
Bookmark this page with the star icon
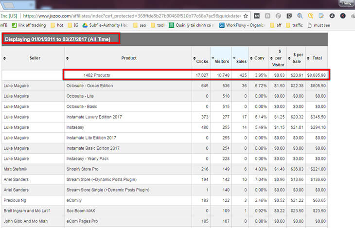tap(246, 16)
